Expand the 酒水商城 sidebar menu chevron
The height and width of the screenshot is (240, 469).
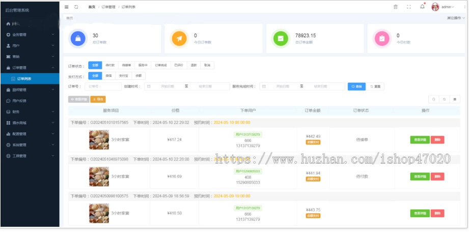tap(53, 123)
